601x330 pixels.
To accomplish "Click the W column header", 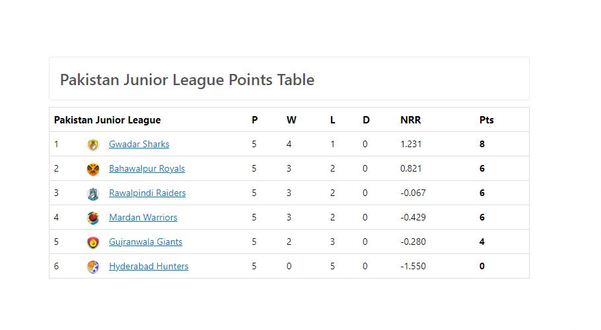I will pyautogui.click(x=291, y=120).
